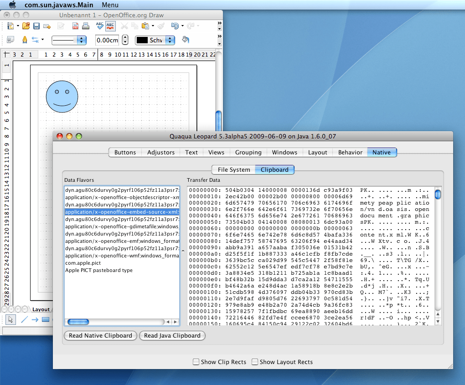The width and height of the screenshot is (465, 385).
Task: Enable Show Clip Rects
Action: [196, 362]
